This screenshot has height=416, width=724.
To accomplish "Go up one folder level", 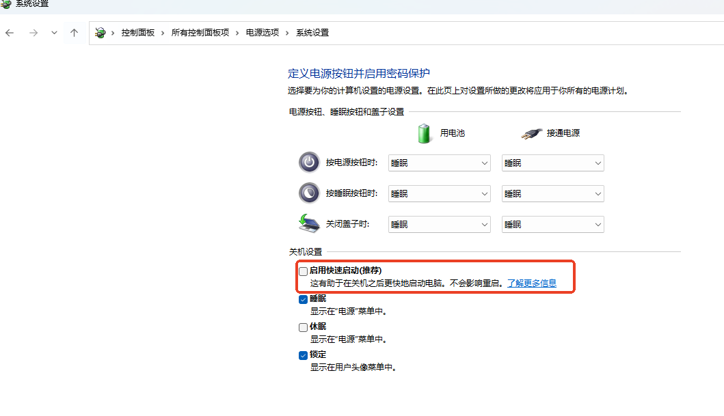I will [x=75, y=33].
